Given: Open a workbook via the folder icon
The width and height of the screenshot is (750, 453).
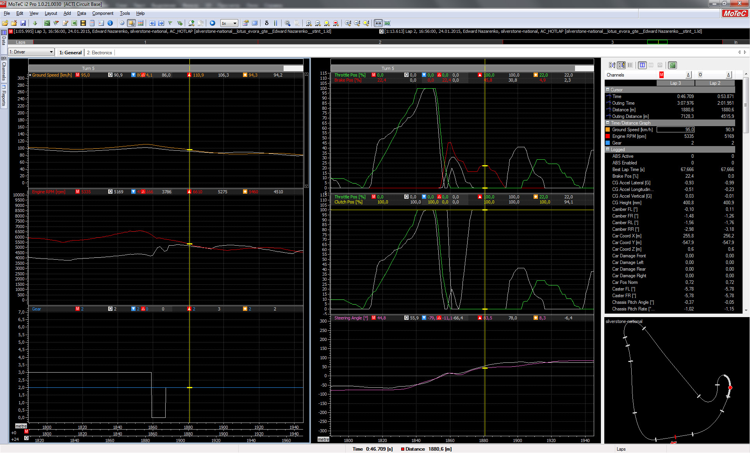Looking at the screenshot, I should point(5,23).
